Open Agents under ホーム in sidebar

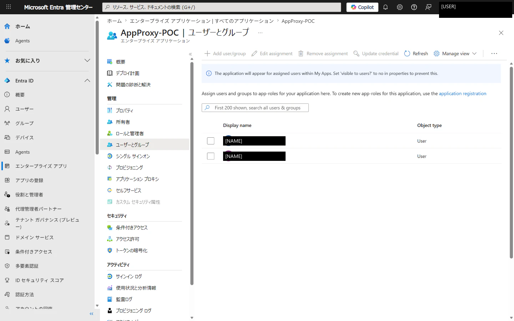pos(22,41)
